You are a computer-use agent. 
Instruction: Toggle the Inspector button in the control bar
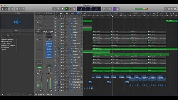[x=6, y=9]
